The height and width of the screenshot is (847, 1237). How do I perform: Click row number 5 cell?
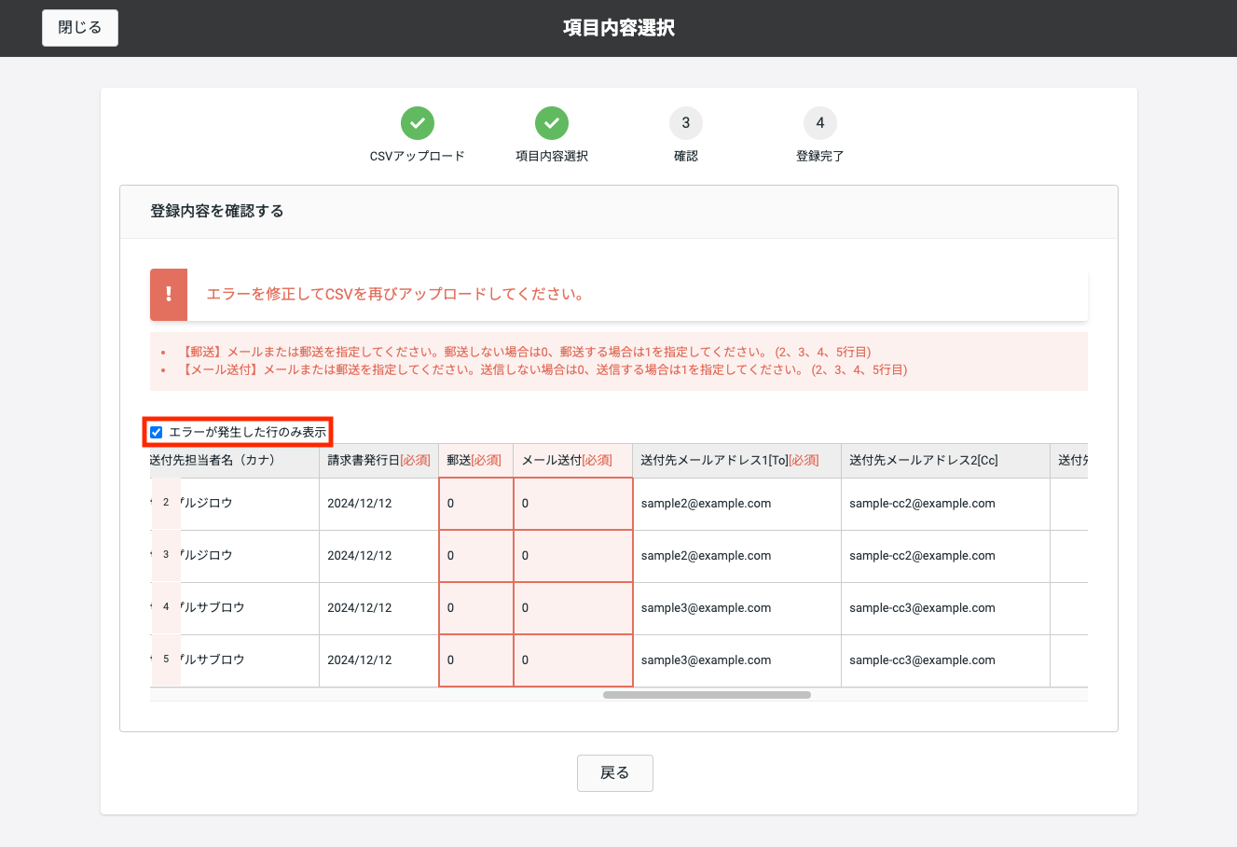pyautogui.click(x=166, y=660)
